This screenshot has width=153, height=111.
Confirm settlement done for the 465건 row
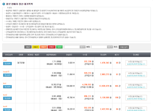[x=136, y=86]
